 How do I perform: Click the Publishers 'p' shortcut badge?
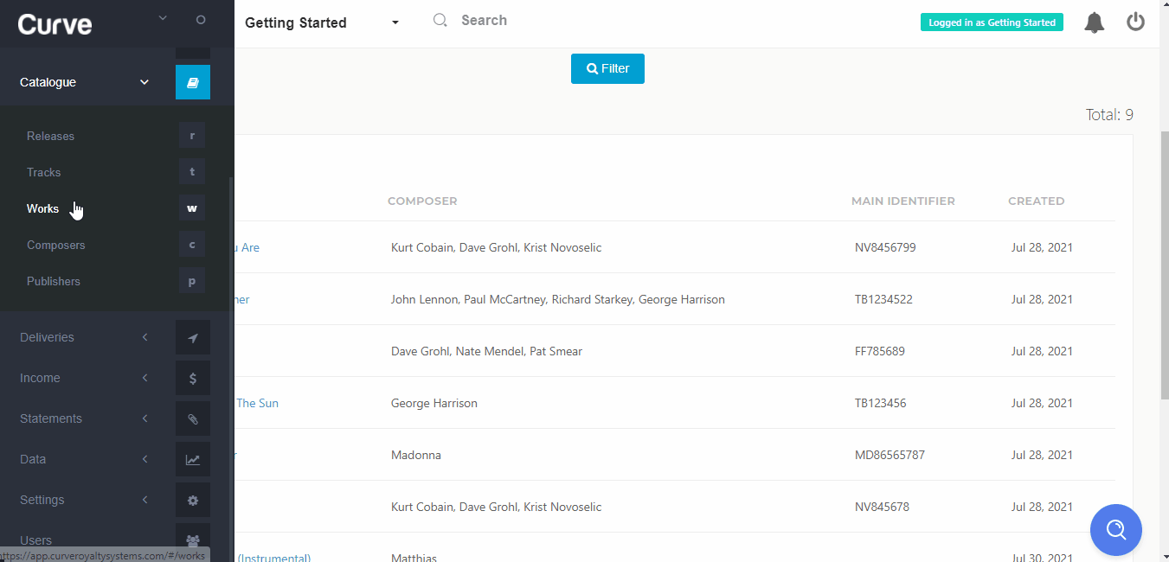(x=192, y=281)
